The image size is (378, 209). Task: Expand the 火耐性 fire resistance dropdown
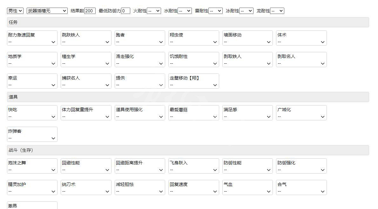(x=154, y=10)
